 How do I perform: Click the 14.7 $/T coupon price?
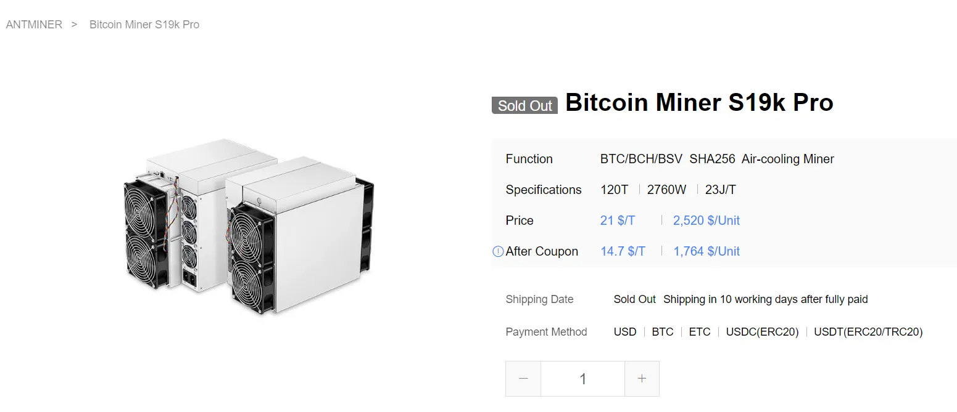623,251
